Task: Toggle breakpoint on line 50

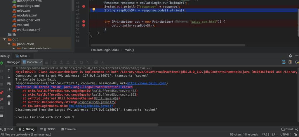Action: (84, 22)
